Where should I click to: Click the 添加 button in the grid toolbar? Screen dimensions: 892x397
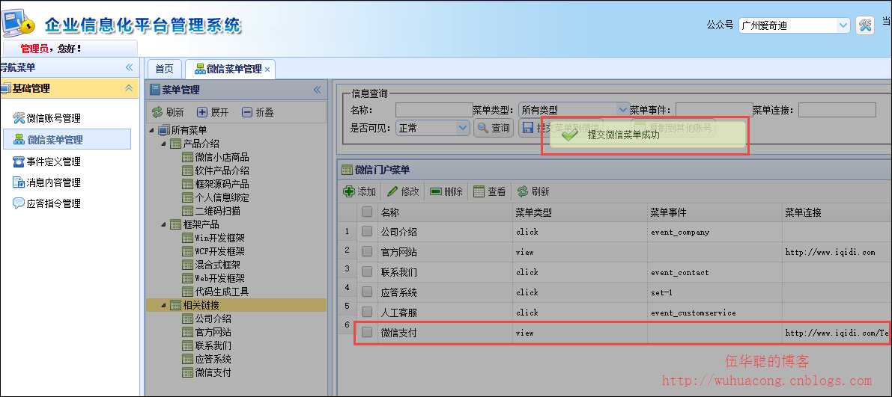point(359,191)
